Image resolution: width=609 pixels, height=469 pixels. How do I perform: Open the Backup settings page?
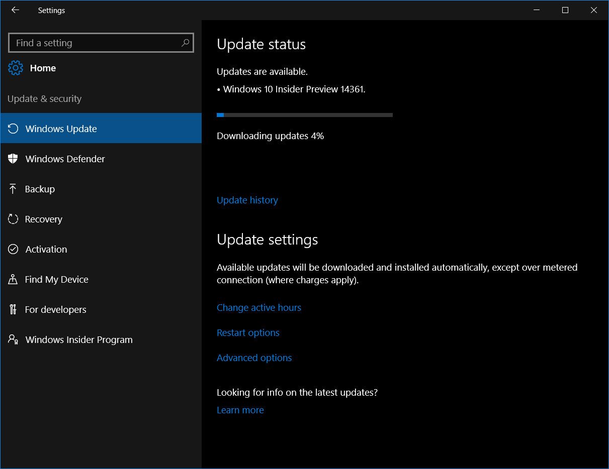tap(40, 189)
